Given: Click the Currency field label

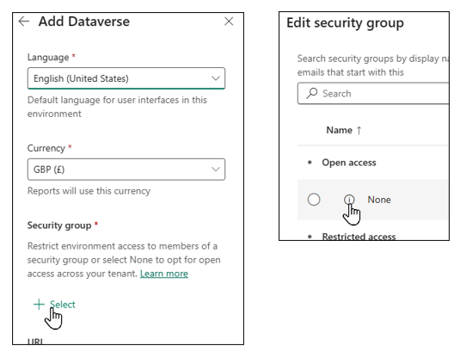Looking at the screenshot, I should click(46, 148).
